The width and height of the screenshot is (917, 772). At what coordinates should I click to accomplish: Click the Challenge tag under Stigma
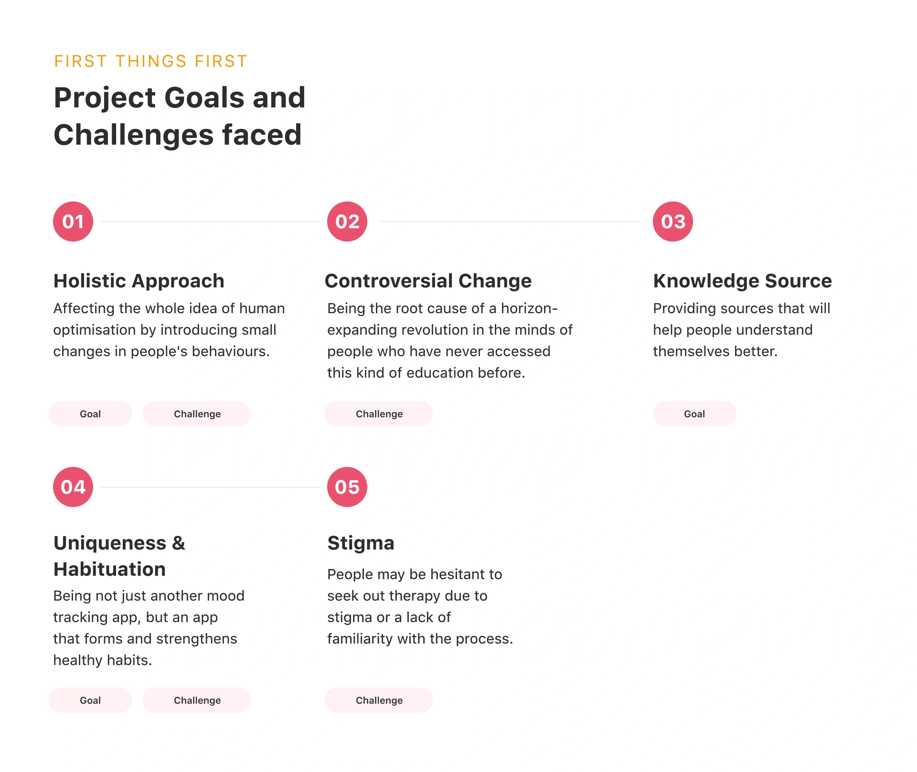click(x=379, y=700)
